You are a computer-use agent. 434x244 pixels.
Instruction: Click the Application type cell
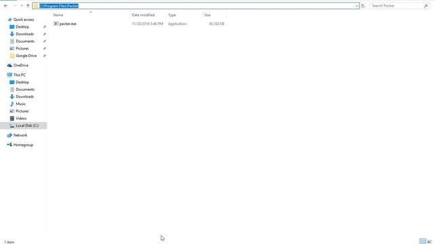177,24
